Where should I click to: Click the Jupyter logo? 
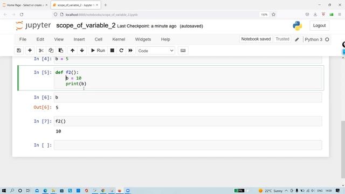[33, 25]
